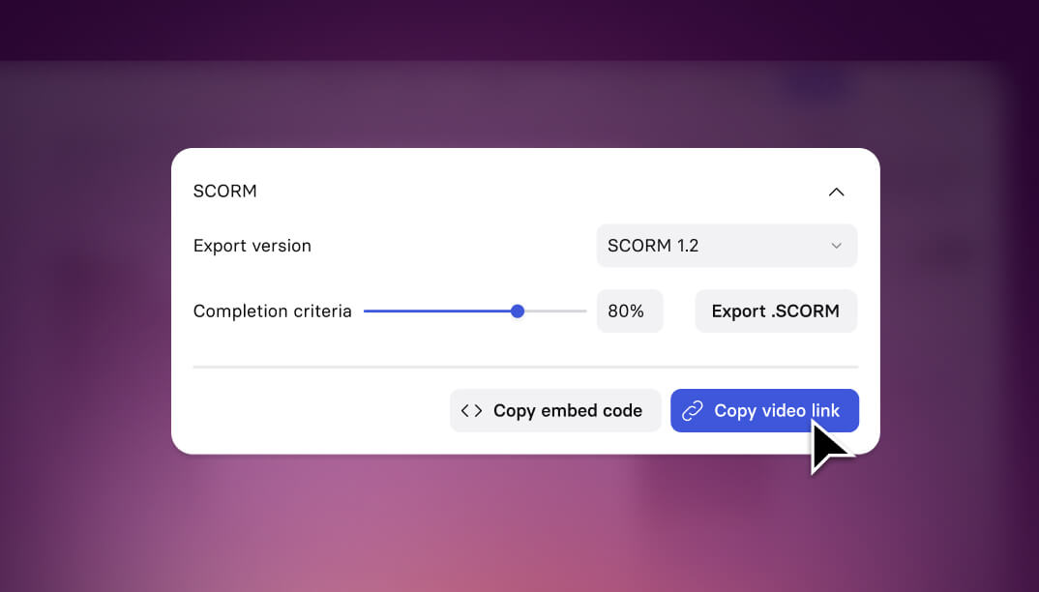Click the Completion criteria slider handle
1039x592 pixels.
518,311
